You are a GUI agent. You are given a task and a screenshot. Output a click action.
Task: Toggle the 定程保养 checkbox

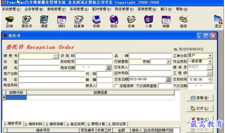[116, 86]
